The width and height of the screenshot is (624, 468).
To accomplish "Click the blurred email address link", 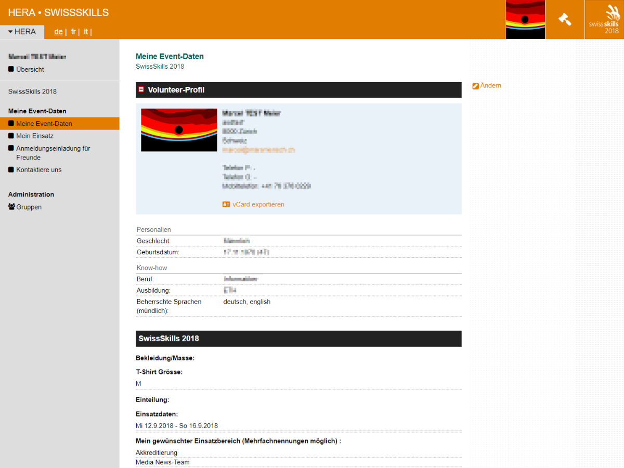I will (258, 150).
